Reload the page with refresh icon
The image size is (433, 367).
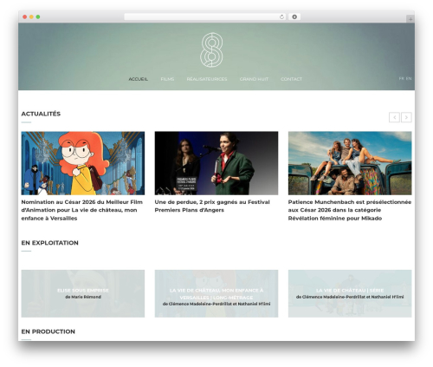coord(281,16)
